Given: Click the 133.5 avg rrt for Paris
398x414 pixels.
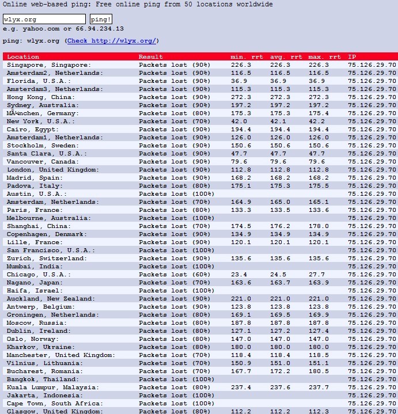Looking at the screenshot, I should tap(280, 210).
